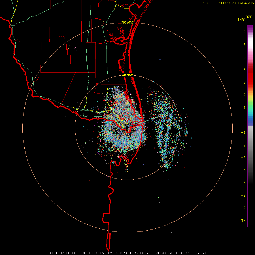Click the -1 value on the color scale
The image size is (255, 255).
[x=243, y=133]
